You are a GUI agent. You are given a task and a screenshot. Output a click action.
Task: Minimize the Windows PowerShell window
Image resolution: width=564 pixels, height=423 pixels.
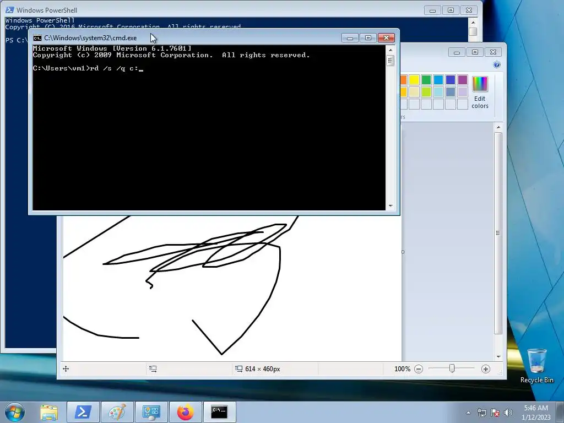point(432,10)
